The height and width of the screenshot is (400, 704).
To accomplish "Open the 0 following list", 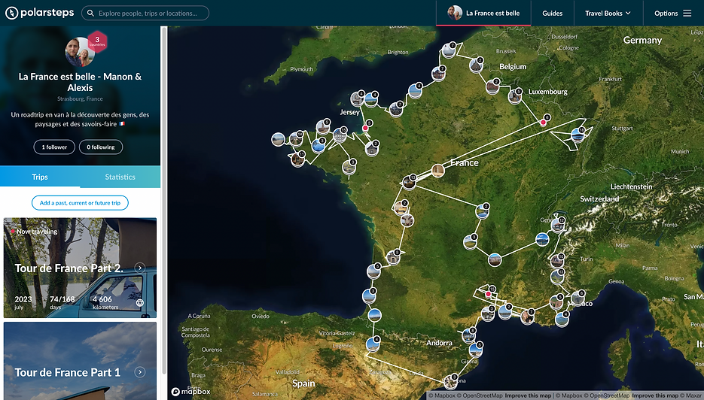I will tap(101, 147).
